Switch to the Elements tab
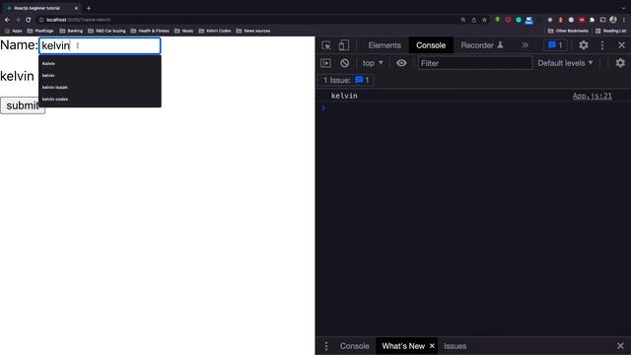Image resolution: width=631 pixels, height=355 pixels. coord(385,45)
